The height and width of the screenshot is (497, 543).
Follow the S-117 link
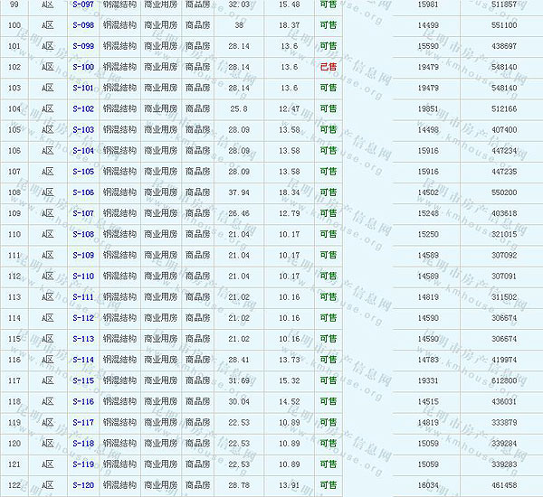coord(83,423)
